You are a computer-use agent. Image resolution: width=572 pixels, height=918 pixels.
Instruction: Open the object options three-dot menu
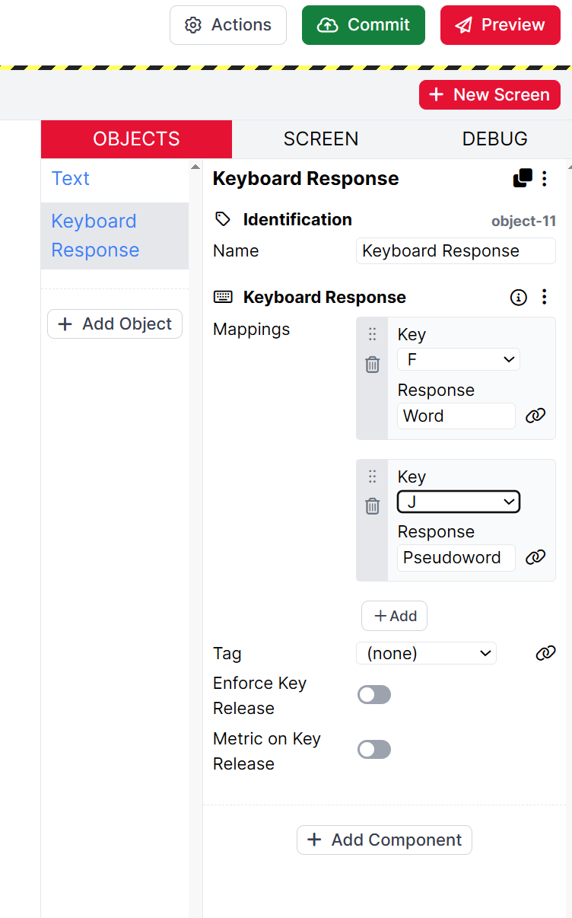tap(545, 179)
